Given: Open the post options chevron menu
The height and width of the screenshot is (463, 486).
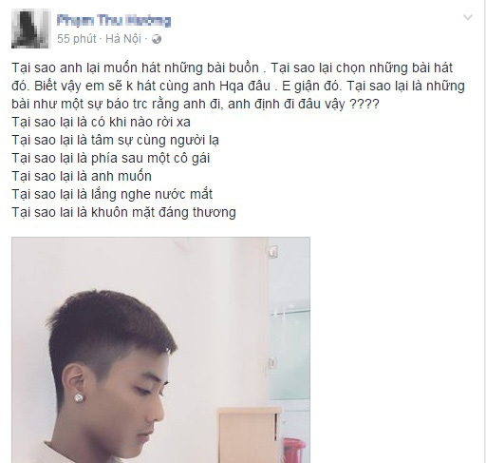Looking at the screenshot, I should pyautogui.click(x=468, y=17).
